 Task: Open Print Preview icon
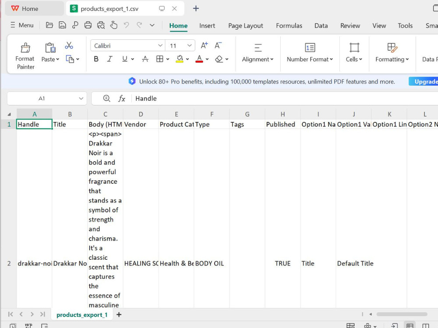click(x=101, y=25)
